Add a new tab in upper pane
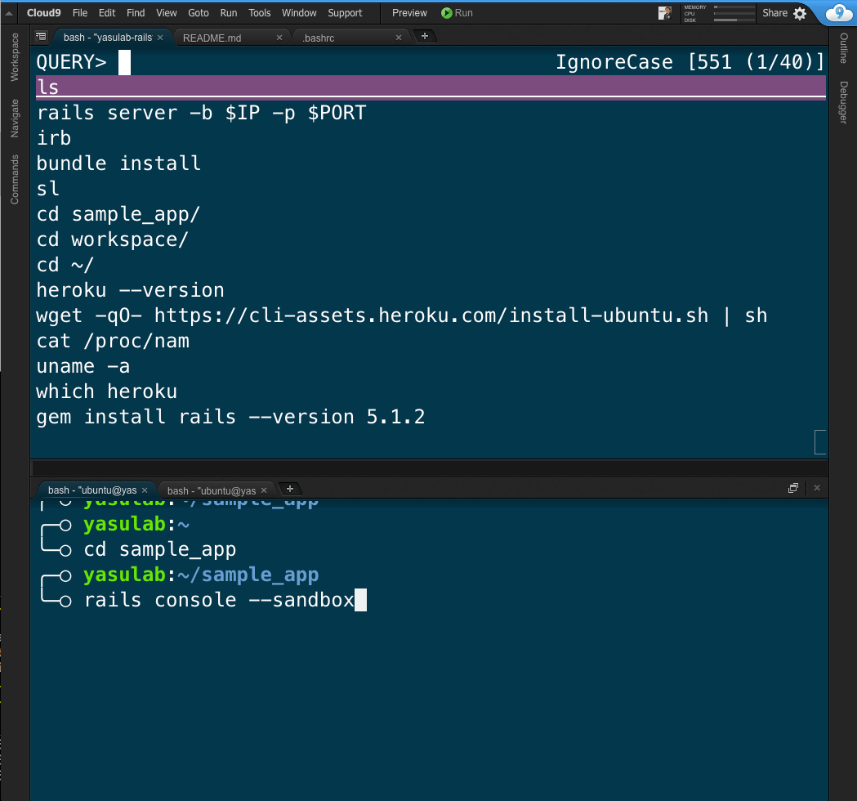Screen dimensions: 857x801 click(x=425, y=36)
